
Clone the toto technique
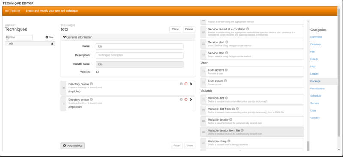pos(175,29)
